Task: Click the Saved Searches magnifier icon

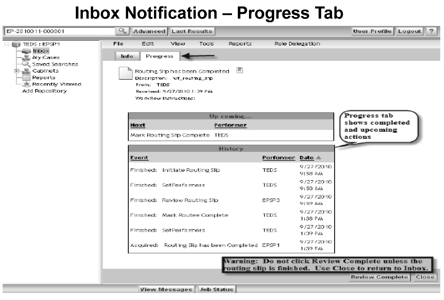Action: coord(26,64)
